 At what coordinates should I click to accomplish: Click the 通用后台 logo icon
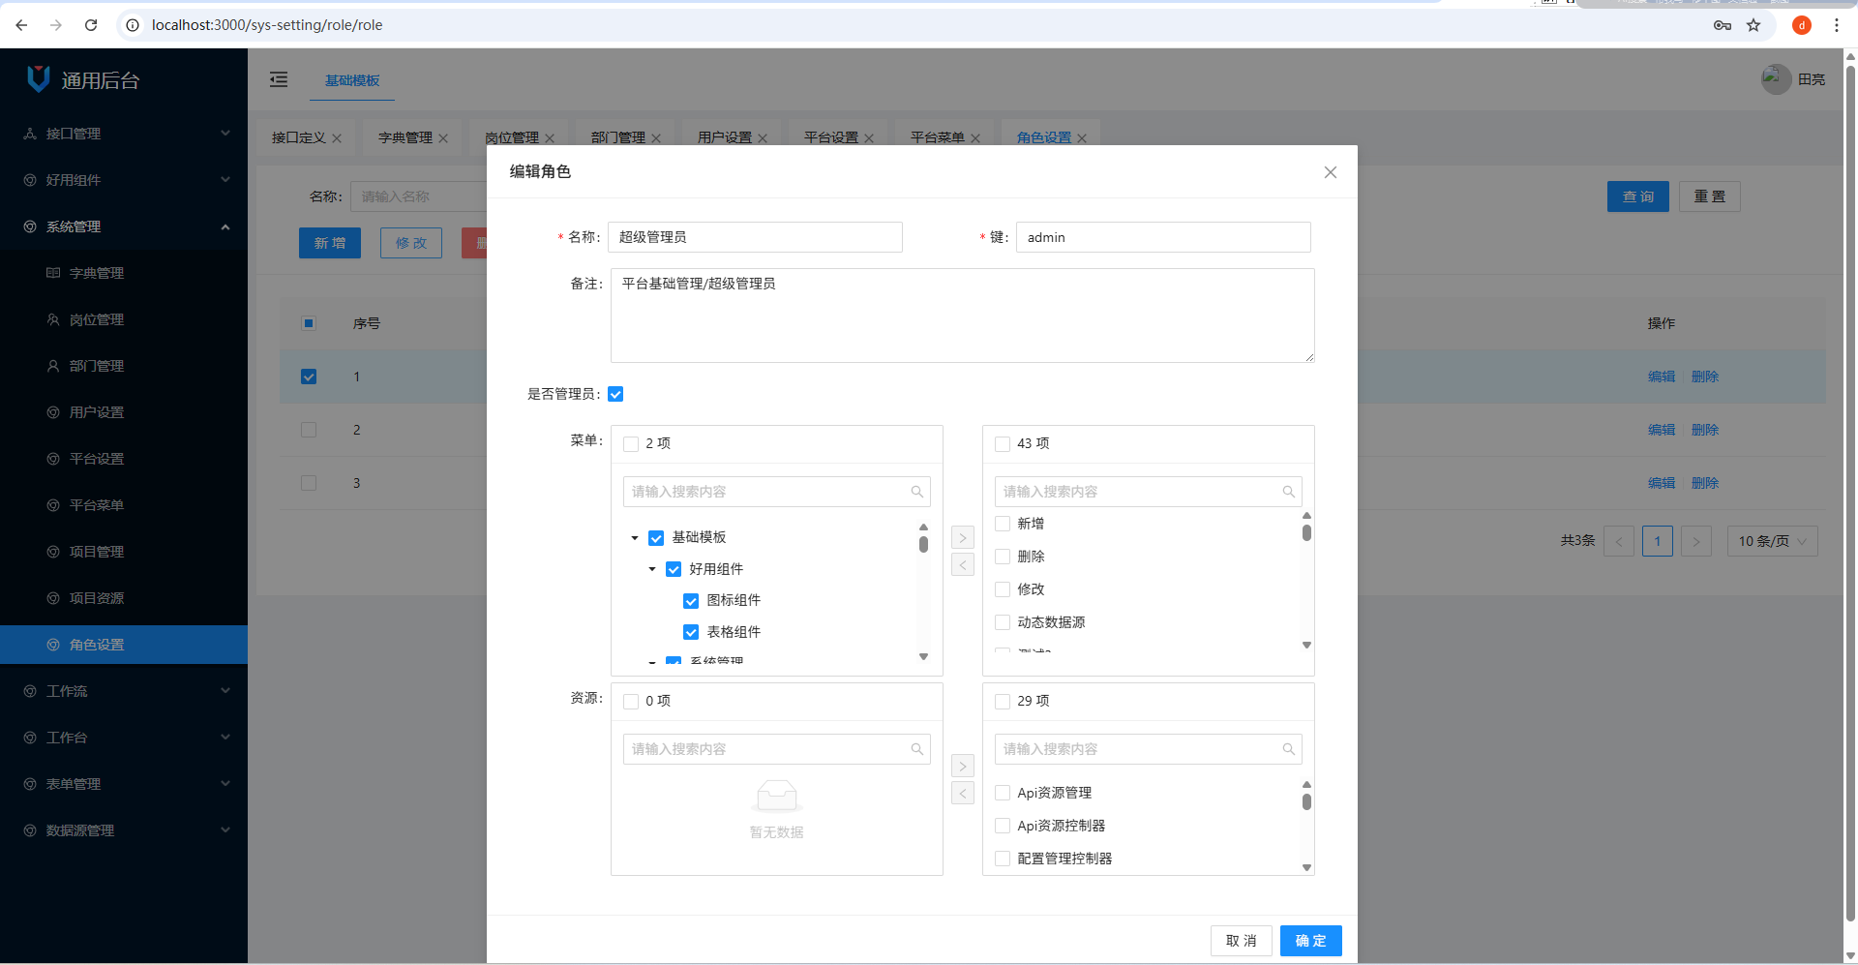[x=38, y=79]
